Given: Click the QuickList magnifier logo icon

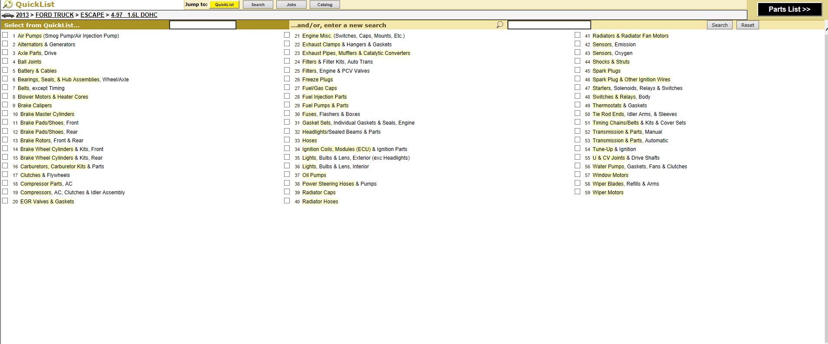Looking at the screenshot, I should (x=8, y=4).
